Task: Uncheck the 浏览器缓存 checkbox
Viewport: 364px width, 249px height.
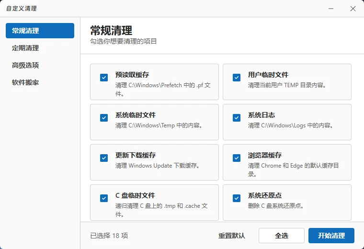Action: tap(237, 158)
